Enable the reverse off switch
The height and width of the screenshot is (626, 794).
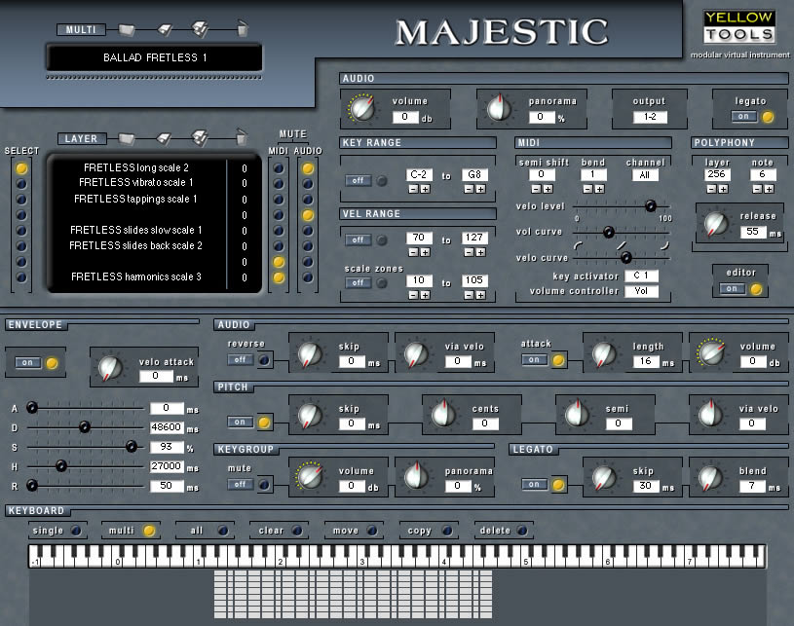(x=240, y=359)
